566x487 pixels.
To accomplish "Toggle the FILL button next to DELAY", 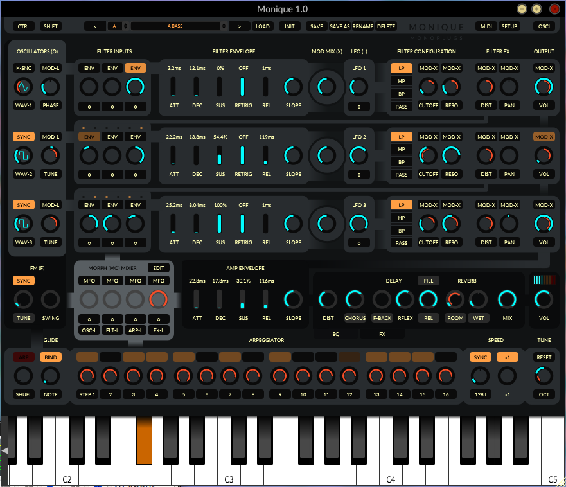I will click(x=429, y=281).
